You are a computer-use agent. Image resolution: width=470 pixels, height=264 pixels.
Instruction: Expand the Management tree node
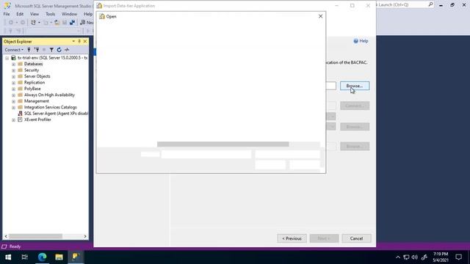point(13,101)
